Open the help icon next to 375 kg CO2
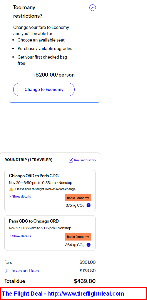This screenshot has width=147, height=300. click(x=88, y=205)
